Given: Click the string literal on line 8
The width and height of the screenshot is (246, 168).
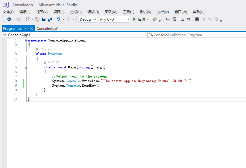Looking at the screenshot, I should click(x=146, y=81).
